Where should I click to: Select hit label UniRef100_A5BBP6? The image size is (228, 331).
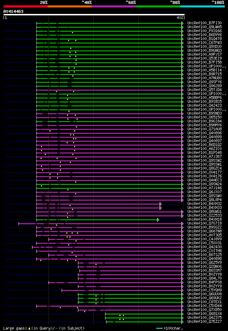[204, 98]
